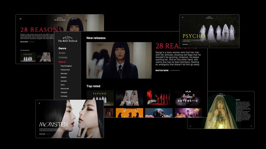Open the Paranormal subgenre
The image size is (266, 149).
65,70
